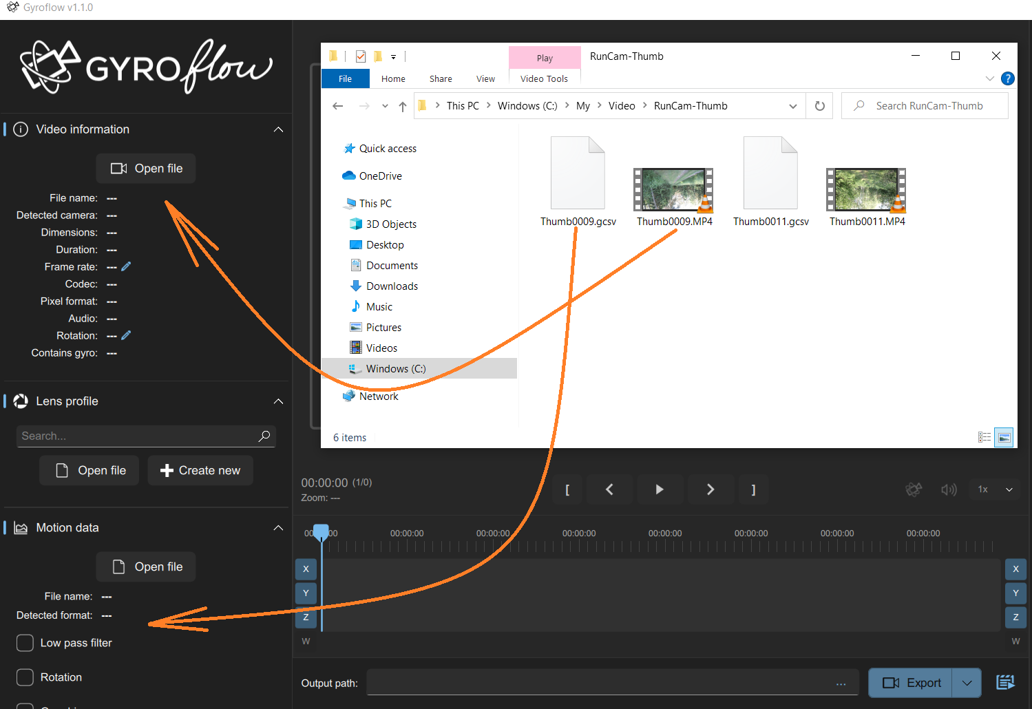Click Create new lens profile button
The width and height of the screenshot is (1032, 709).
[x=200, y=471]
